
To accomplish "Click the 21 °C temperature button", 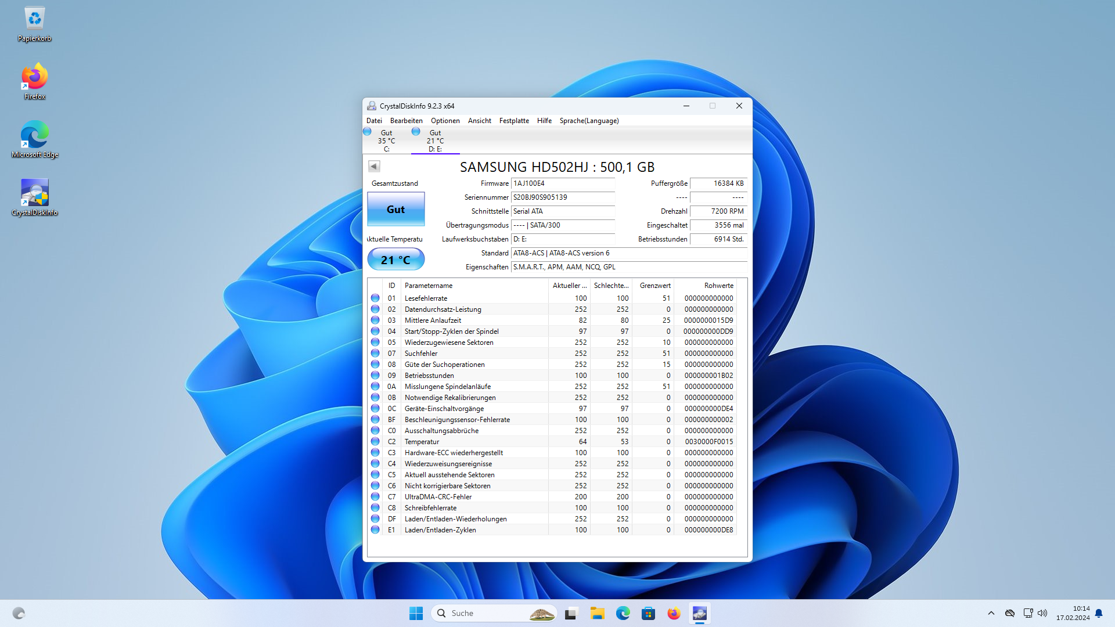I will (395, 260).
